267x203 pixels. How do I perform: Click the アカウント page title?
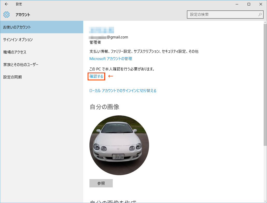(23, 15)
